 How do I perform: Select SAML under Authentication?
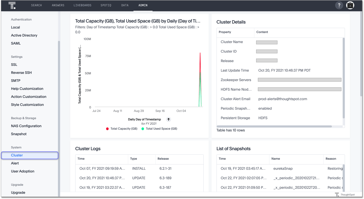coord(16,43)
